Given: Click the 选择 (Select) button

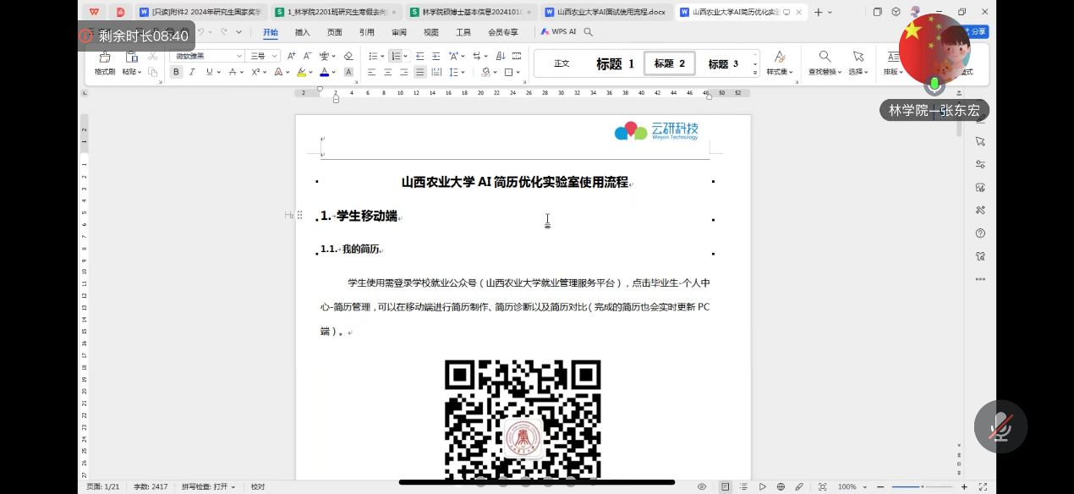Looking at the screenshot, I should [x=858, y=63].
